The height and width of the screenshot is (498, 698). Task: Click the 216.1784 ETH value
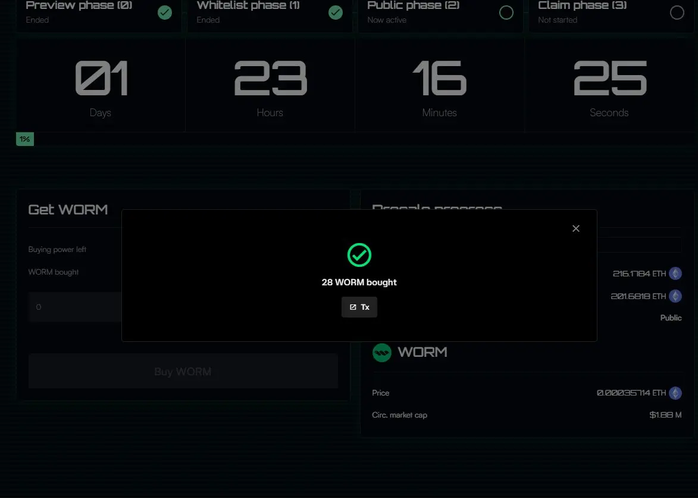[x=639, y=273]
